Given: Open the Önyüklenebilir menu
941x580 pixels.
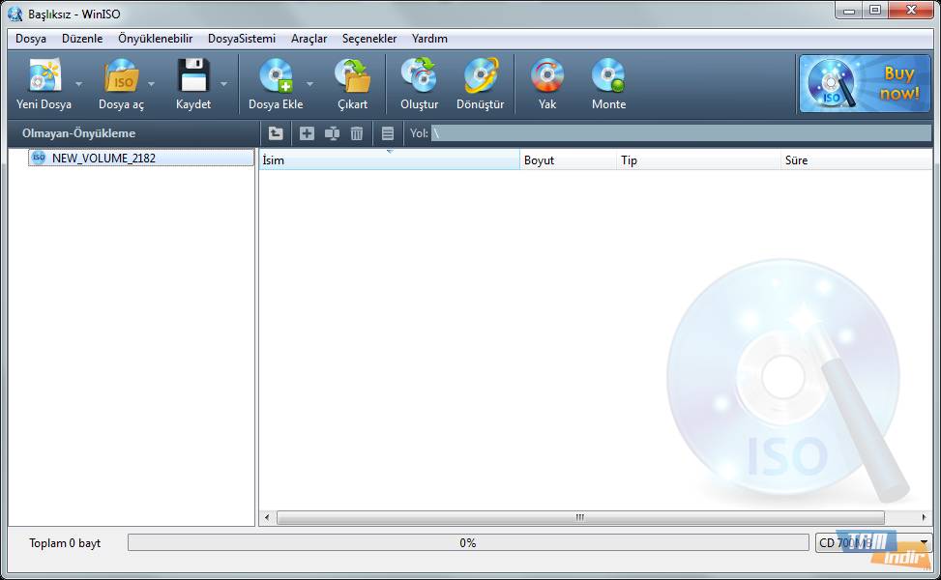Looking at the screenshot, I should pos(155,39).
